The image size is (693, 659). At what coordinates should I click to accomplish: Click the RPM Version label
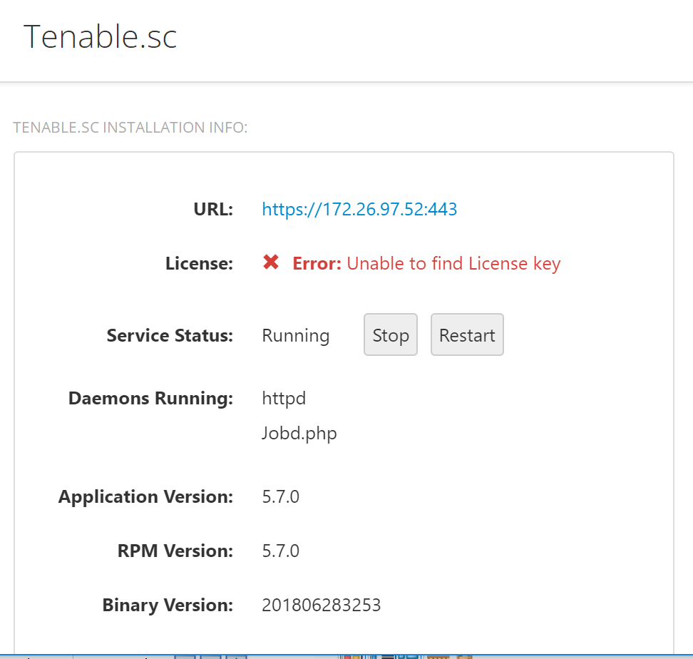pyautogui.click(x=175, y=551)
